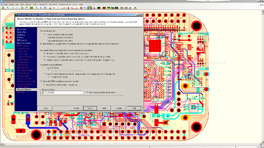This screenshot has height=148, width=264.
Task: Click the wizard Save button
Action: click(46, 108)
